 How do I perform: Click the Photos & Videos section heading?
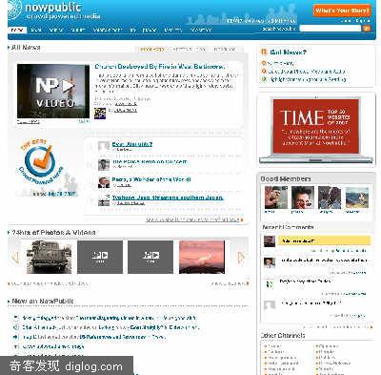pos(53,233)
